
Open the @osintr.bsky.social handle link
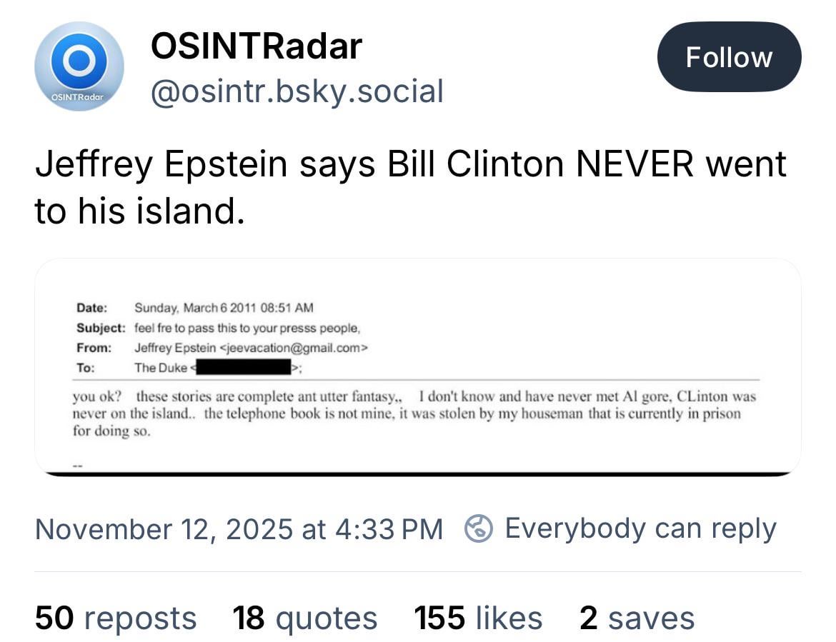[297, 91]
